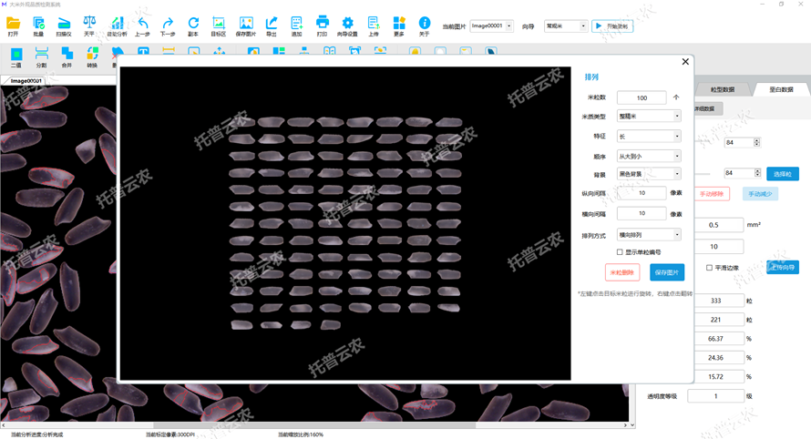Viewport: 811px width, 439px height.
Task: Open the 顺序 sort order dropdown
Action: click(x=648, y=156)
